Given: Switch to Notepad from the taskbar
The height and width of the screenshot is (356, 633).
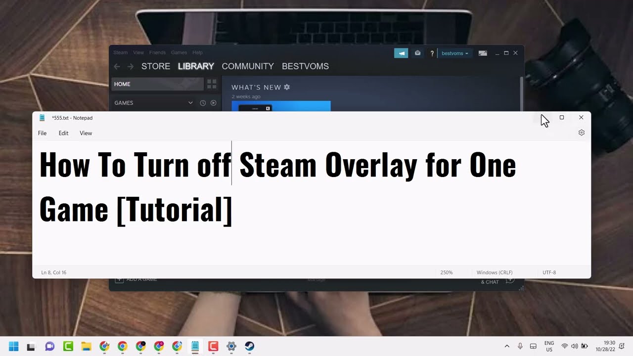Looking at the screenshot, I should (x=195, y=347).
